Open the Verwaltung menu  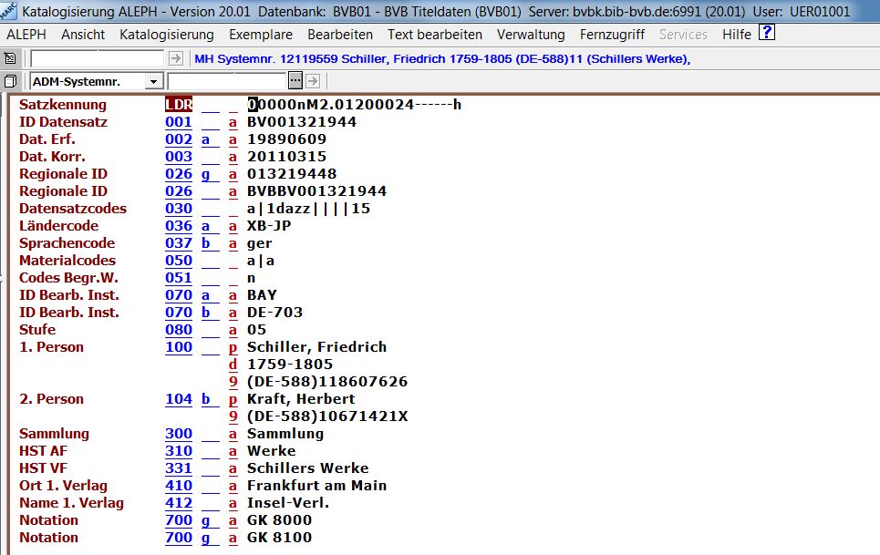[x=531, y=35]
